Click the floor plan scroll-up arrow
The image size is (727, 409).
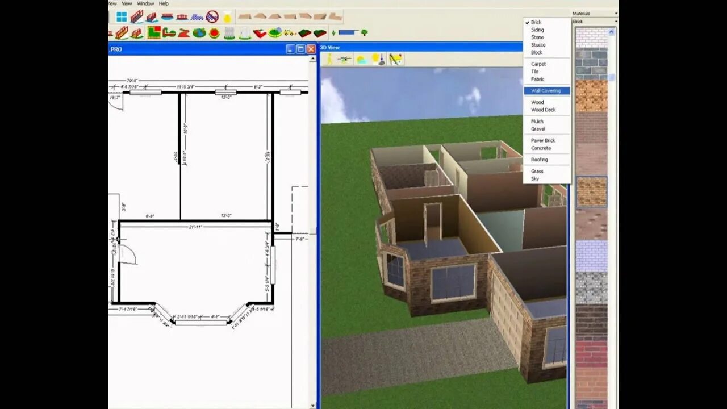[312, 59]
